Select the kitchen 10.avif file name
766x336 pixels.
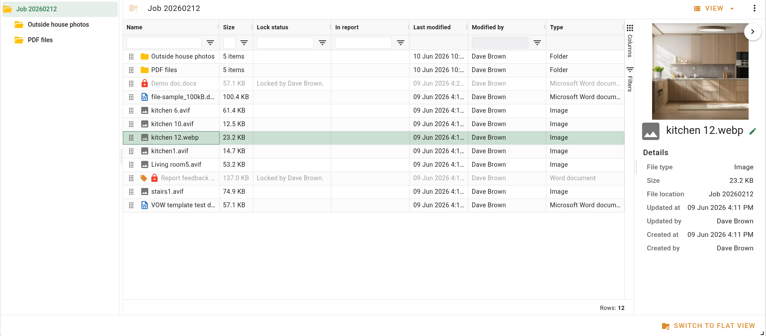tap(172, 124)
